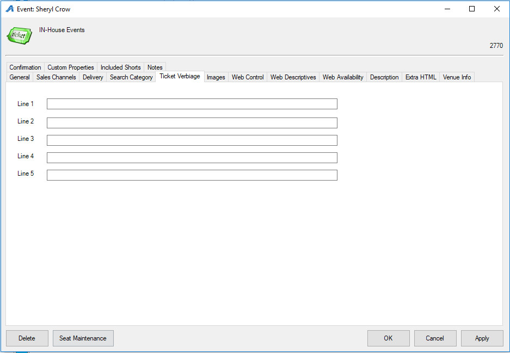Click the event number 2770
Viewport: 510px width, 353px height.
coord(496,46)
